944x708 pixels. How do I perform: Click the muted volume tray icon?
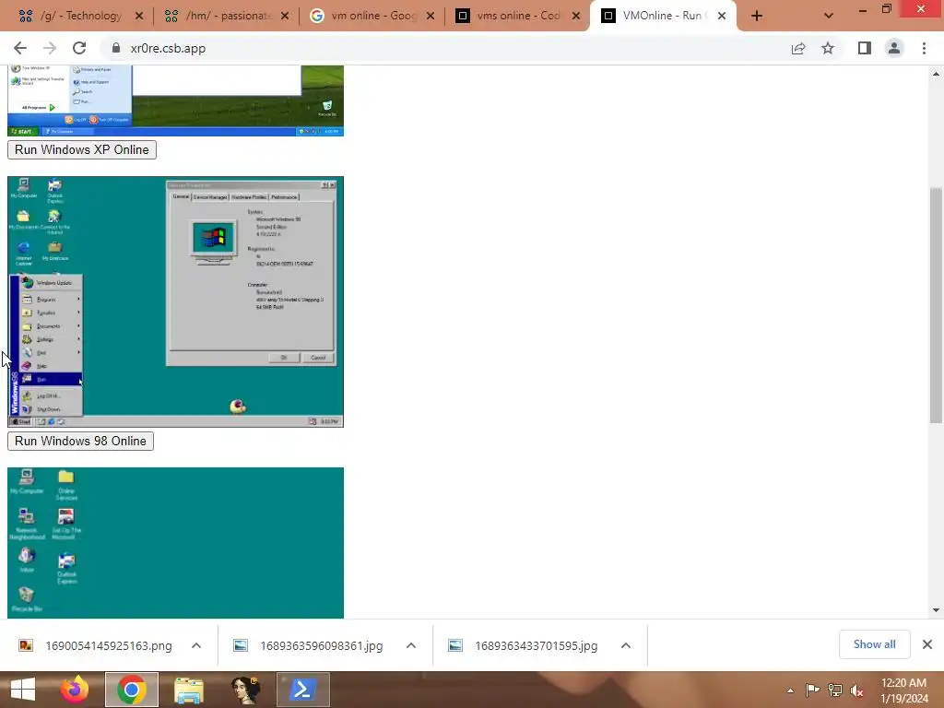click(x=857, y=690)
